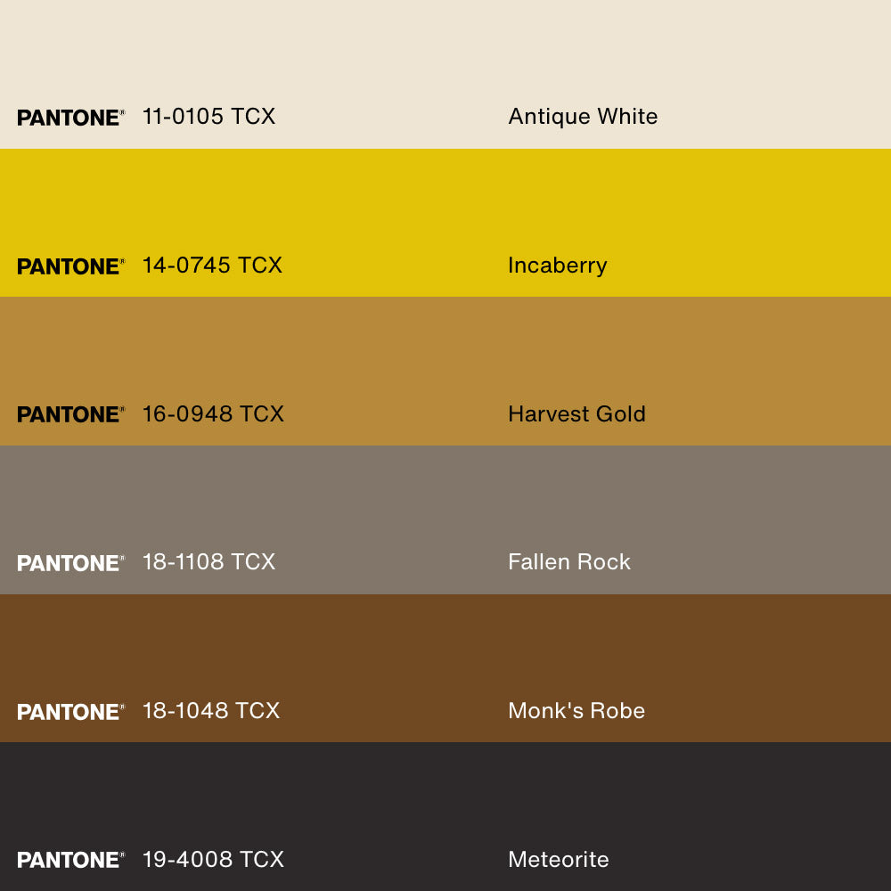Click the color code 18-1108 TCX
Viewport: 891px width, 891px height.
click(x=208, y=562)
